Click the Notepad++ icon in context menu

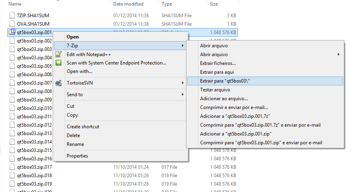(59, 55)
